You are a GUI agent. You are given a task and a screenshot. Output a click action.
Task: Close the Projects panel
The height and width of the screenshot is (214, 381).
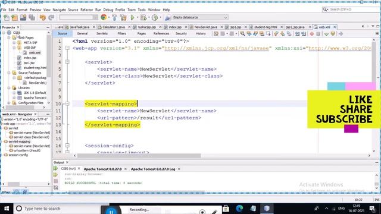tap(18, 27)
